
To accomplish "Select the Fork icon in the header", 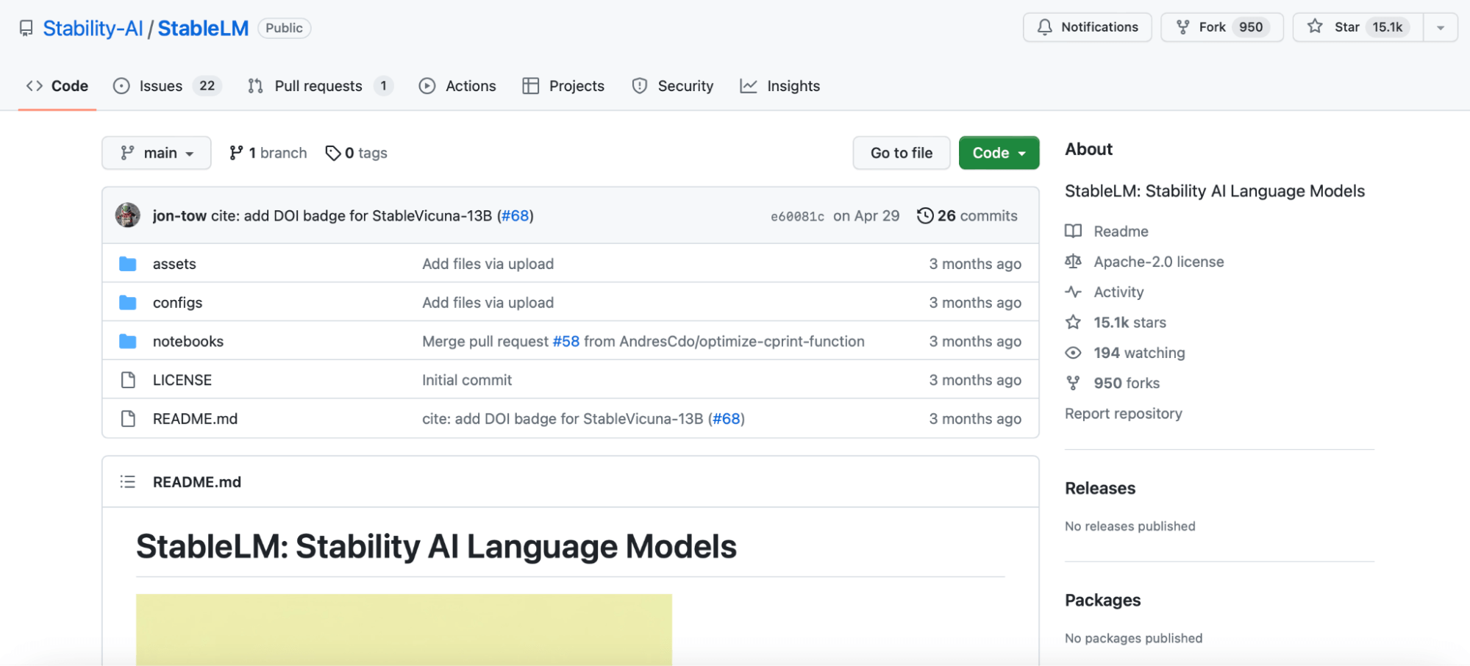I will coord(1182,26).
